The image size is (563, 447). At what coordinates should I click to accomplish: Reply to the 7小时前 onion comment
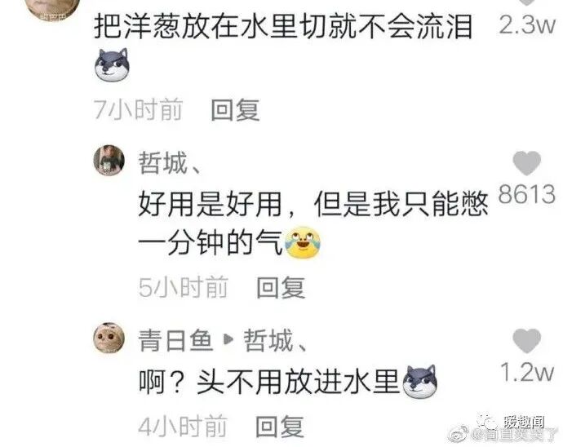coord(235,110)
